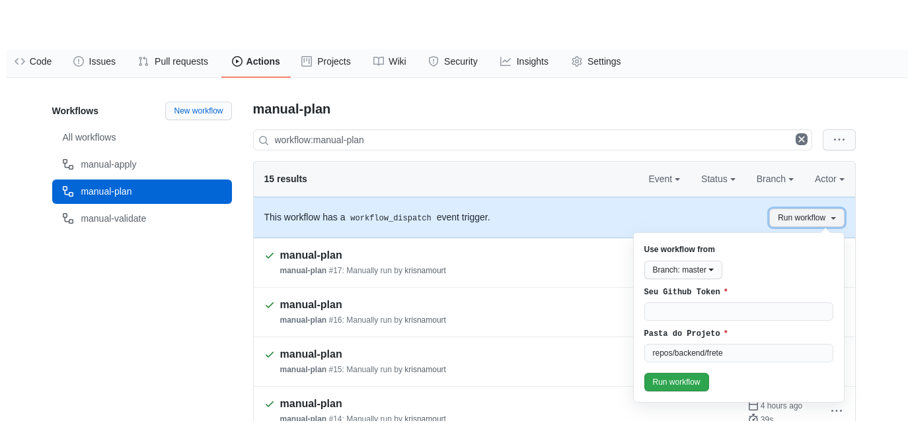Viewport: 908px width, 423px height.
Task: Open more options for run #14
Action: pyautogui.click(x=836, y=410)
